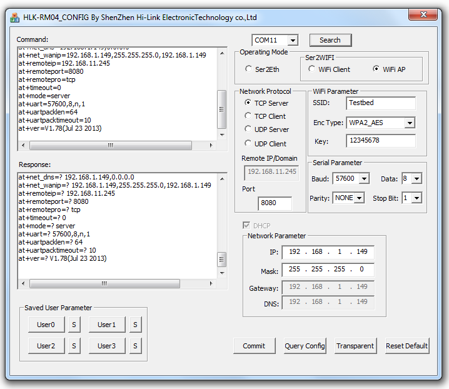Load the User2 saved parameter
This screenshot has height=389, width=449.
46,346
